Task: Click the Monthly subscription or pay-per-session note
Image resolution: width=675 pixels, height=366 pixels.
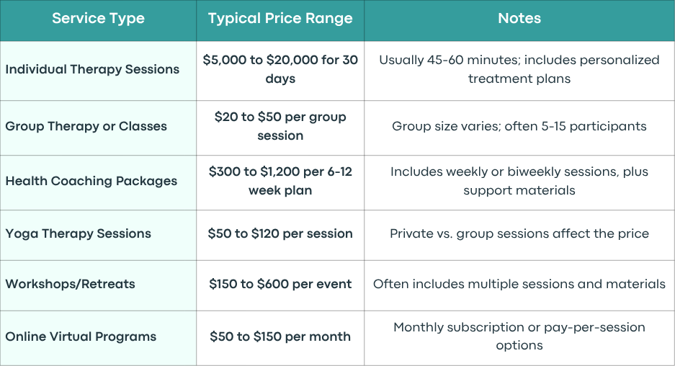Action: (x=519, y=338)
